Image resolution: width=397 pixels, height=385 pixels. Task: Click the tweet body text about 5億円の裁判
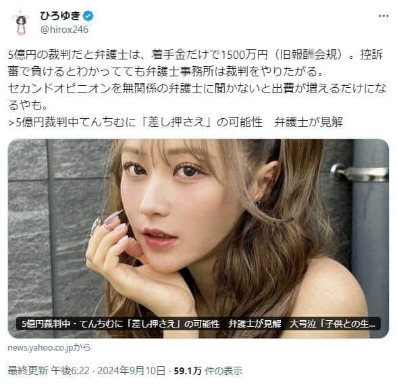(196, 80)
